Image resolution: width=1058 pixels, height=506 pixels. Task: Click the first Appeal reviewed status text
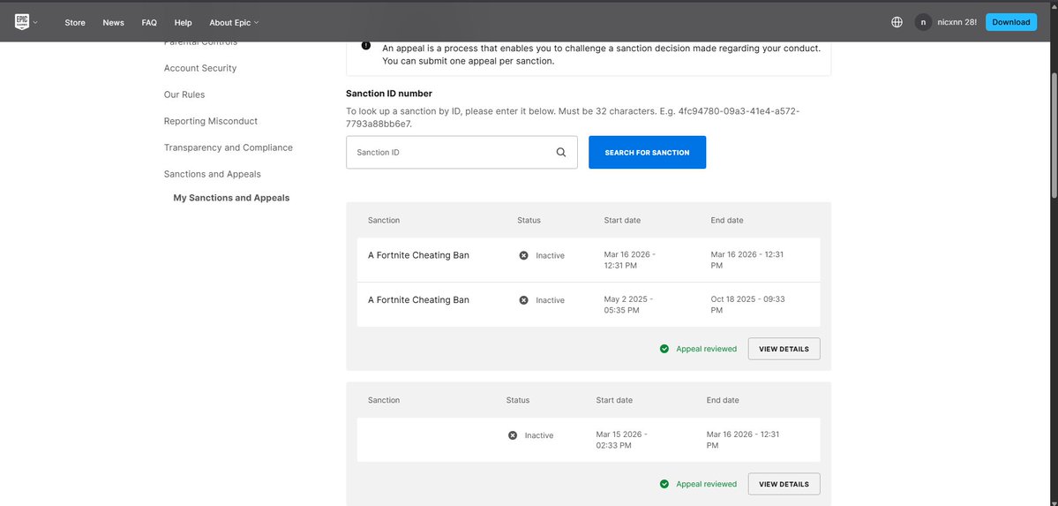[707, 349]
